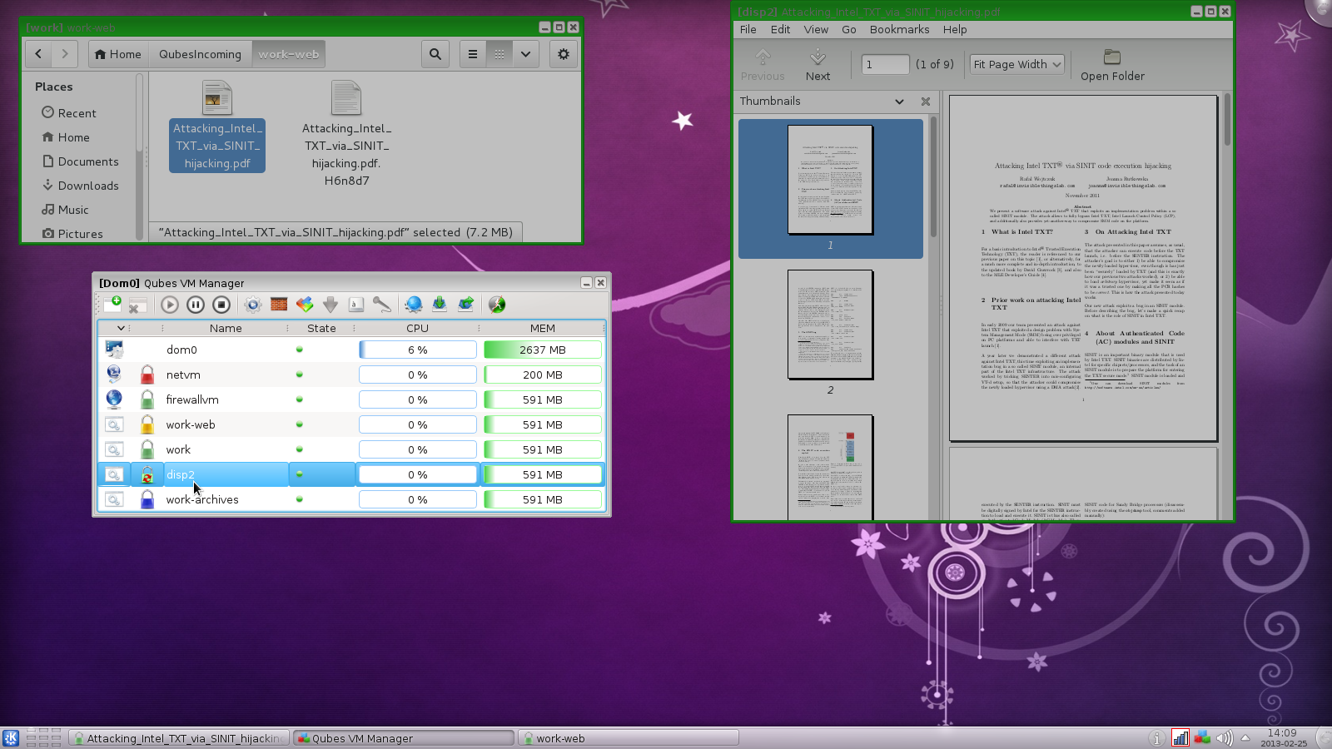This screenshot has height=749, width=1332.
Task: Click the dom0 CPU bar showing 6 %
Action: pyautogui.click(x=418, y=350)
